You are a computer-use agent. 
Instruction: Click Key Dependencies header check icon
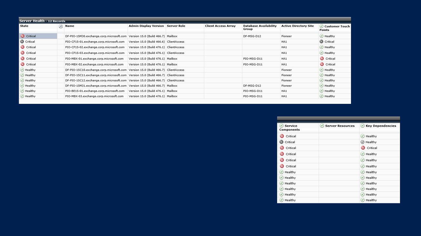click(x=363, y=126)
